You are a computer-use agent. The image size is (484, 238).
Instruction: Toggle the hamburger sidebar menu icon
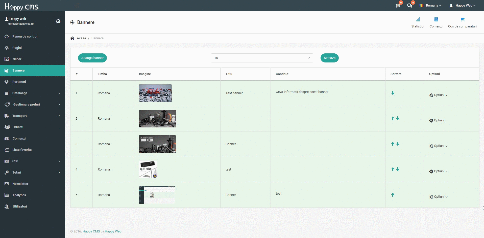tap(76, 6)
